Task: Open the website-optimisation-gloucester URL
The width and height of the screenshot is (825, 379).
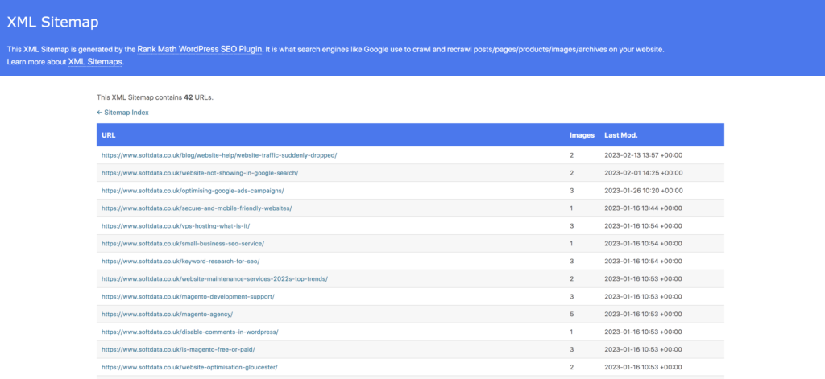Action: pos(189,367)
